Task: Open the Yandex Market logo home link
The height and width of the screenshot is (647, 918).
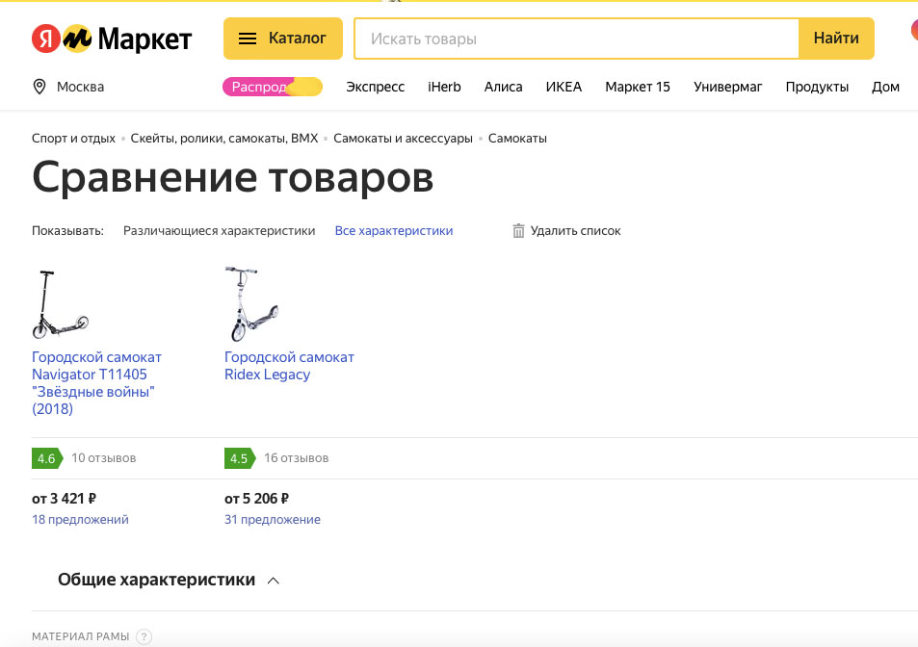Action: [111, 39]
